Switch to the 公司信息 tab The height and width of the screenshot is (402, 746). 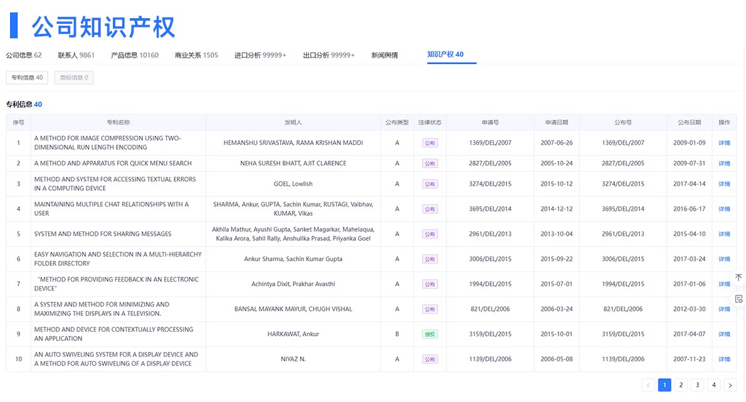pyautogui.click(x=24, y=55)
